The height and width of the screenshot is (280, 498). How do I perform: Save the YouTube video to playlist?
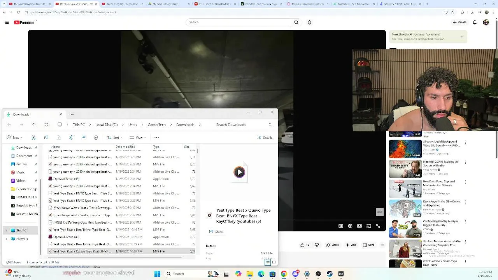[368, 245]
